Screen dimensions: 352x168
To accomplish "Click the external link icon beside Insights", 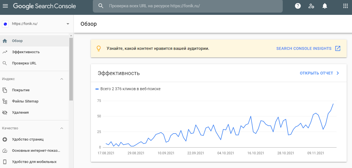I will pyautogui.click(x=338, y=48).
